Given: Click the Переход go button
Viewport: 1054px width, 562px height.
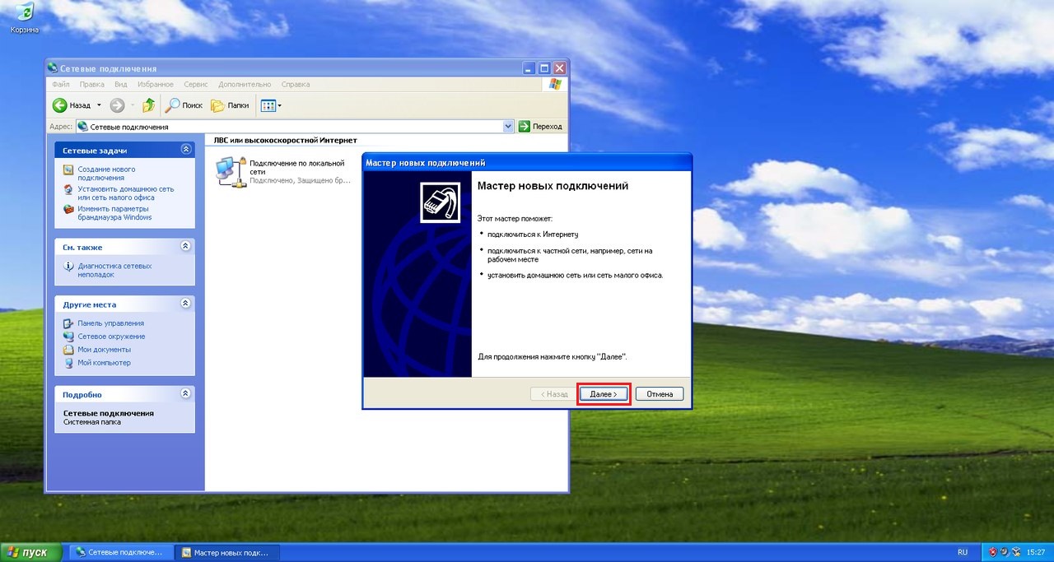Looking at the screenshot, I should coord(541,127).
